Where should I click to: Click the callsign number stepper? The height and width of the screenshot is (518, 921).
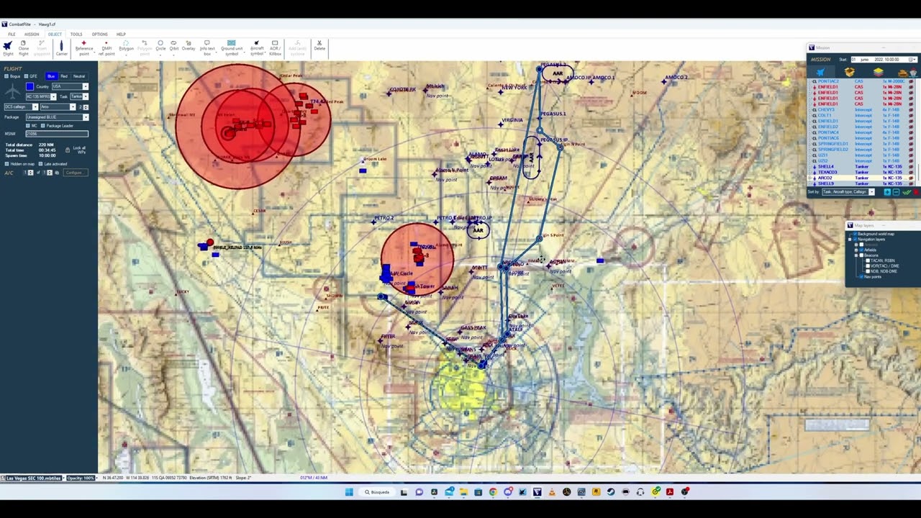86,107
